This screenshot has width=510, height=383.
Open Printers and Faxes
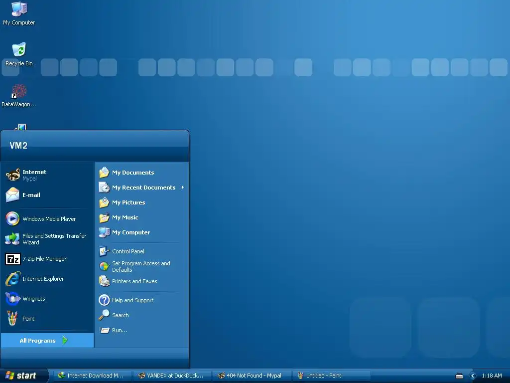pos(141,281)
